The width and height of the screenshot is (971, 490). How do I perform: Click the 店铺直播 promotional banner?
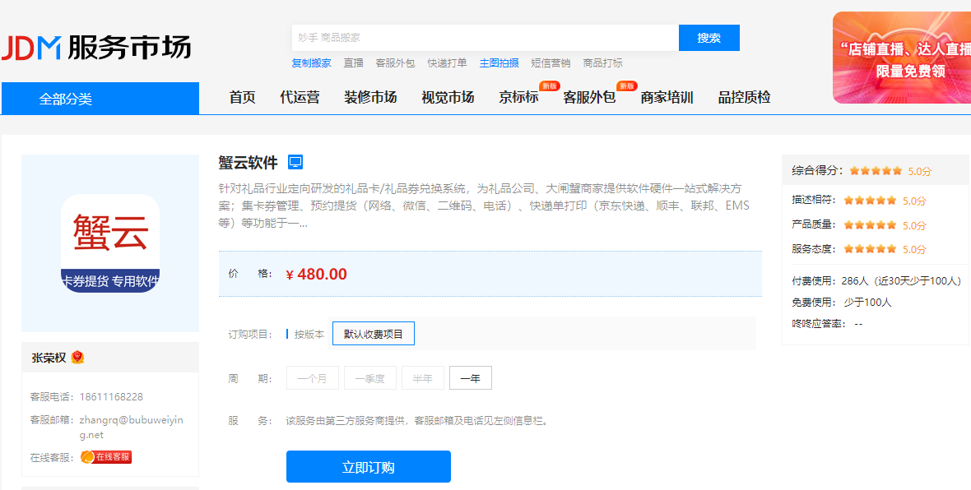coord(902,58)
